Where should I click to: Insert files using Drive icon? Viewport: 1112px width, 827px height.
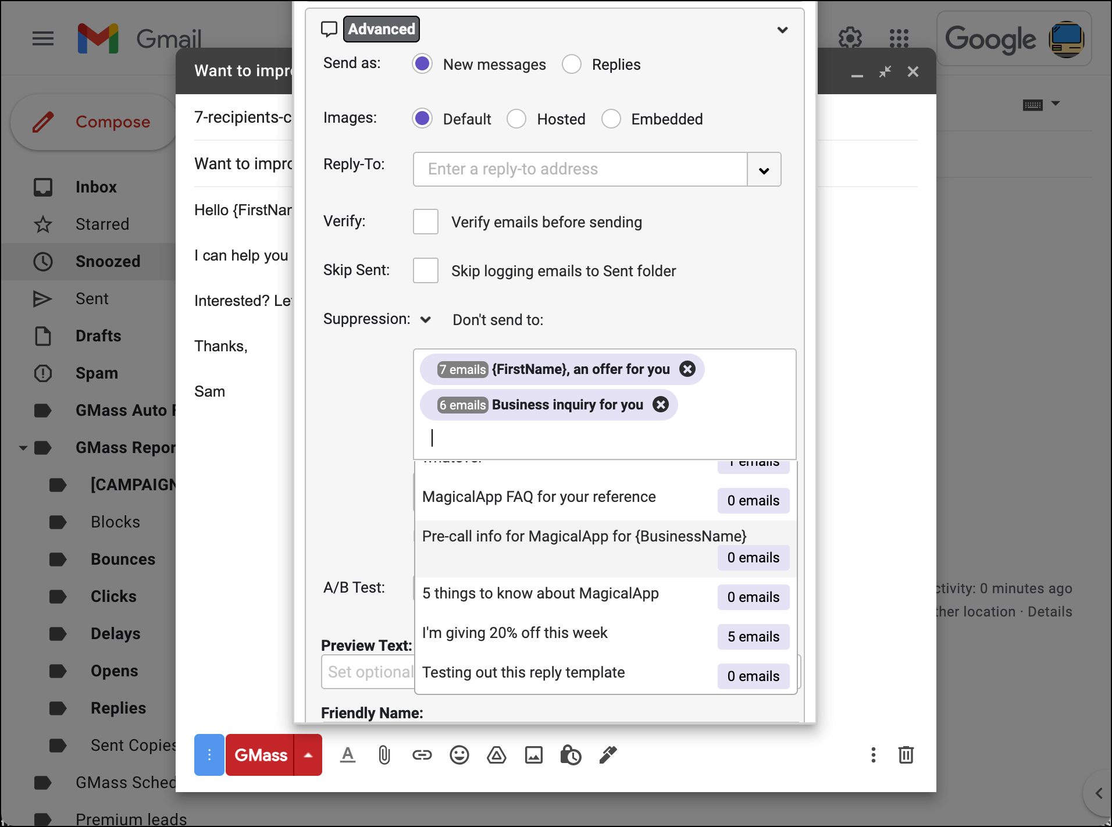coord(497,755)
